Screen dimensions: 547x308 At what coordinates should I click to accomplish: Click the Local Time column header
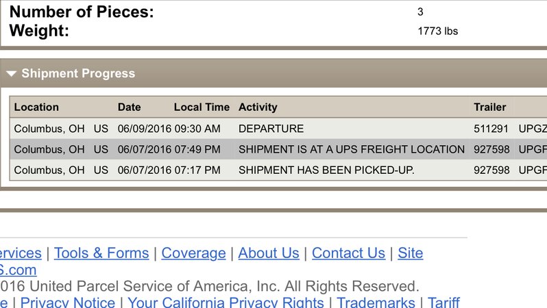202,107
